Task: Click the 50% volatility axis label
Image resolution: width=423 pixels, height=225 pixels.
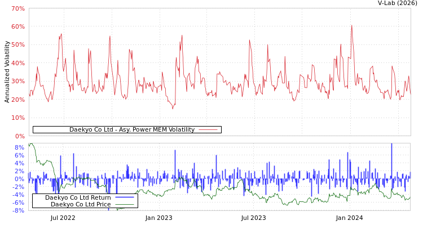Action: [x=18, y=45]
